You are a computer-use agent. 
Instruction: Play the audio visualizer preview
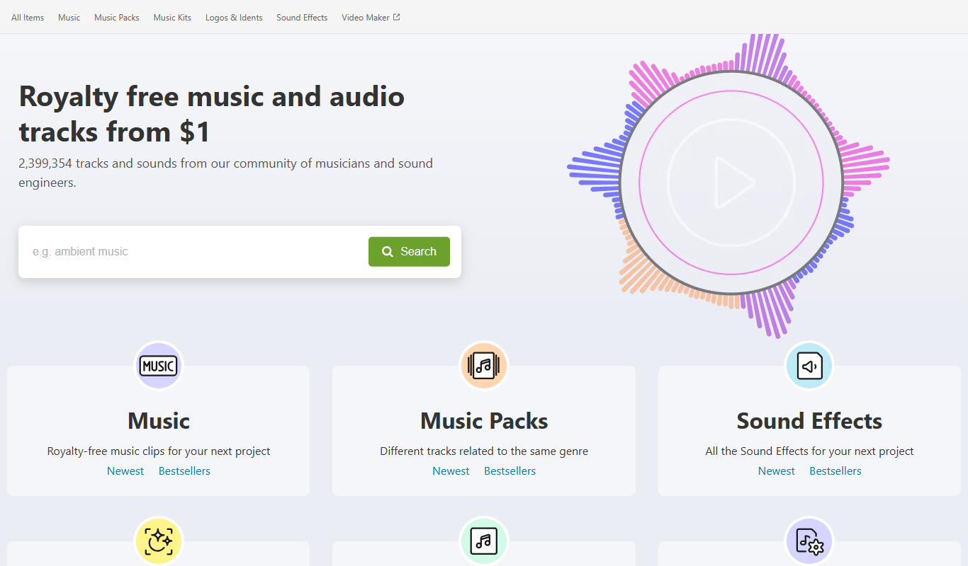click(x=731, y=183)
